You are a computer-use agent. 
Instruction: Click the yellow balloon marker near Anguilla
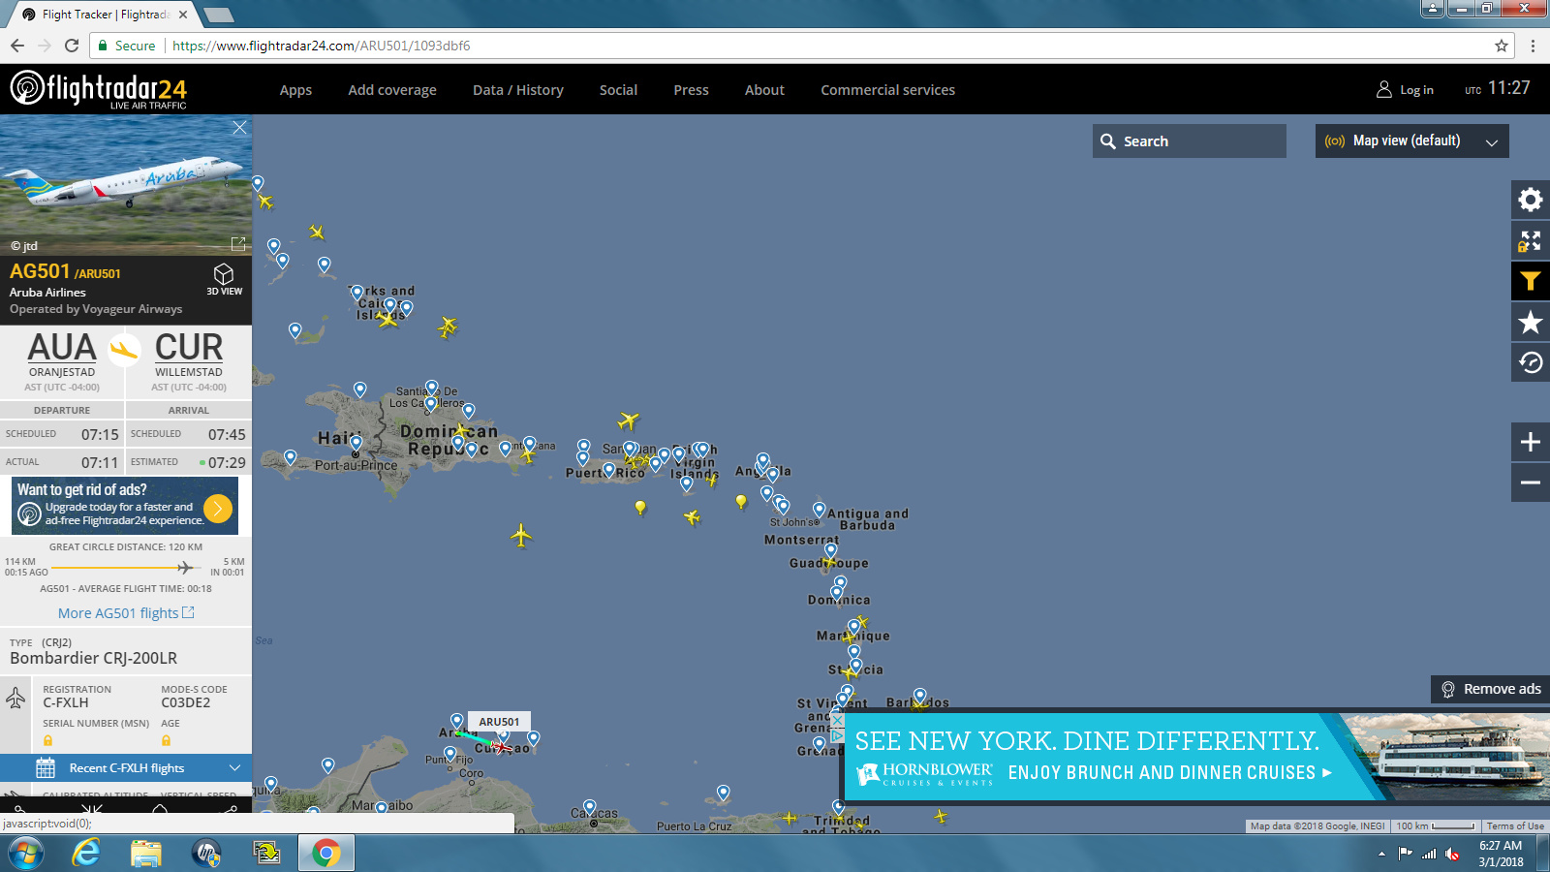(x=741, y=501)
